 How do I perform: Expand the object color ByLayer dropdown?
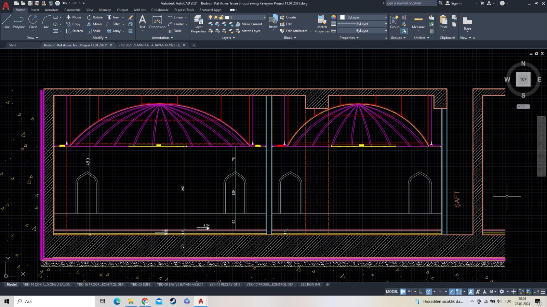coord(386,17)
